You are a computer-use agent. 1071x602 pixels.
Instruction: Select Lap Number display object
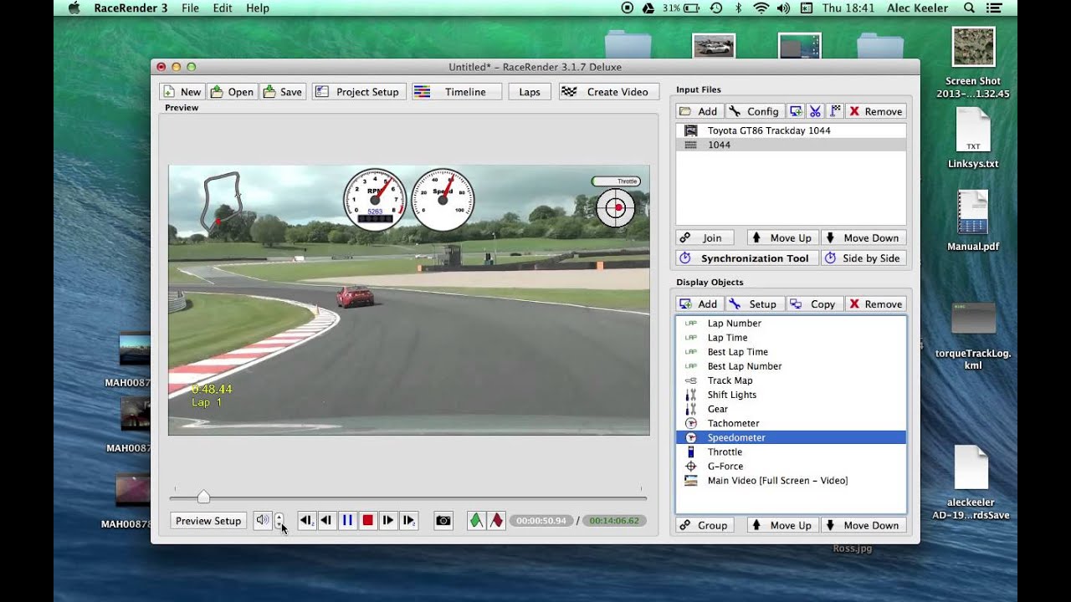(x=791, y=324)
